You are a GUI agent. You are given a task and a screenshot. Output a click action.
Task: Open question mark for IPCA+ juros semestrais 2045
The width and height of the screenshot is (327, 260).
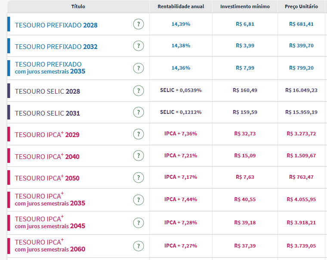click(x=138, y=223)
